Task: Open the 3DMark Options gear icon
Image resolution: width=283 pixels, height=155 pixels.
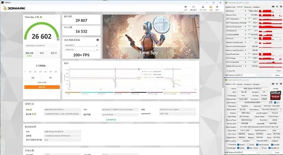Action: tap(217, 7)
